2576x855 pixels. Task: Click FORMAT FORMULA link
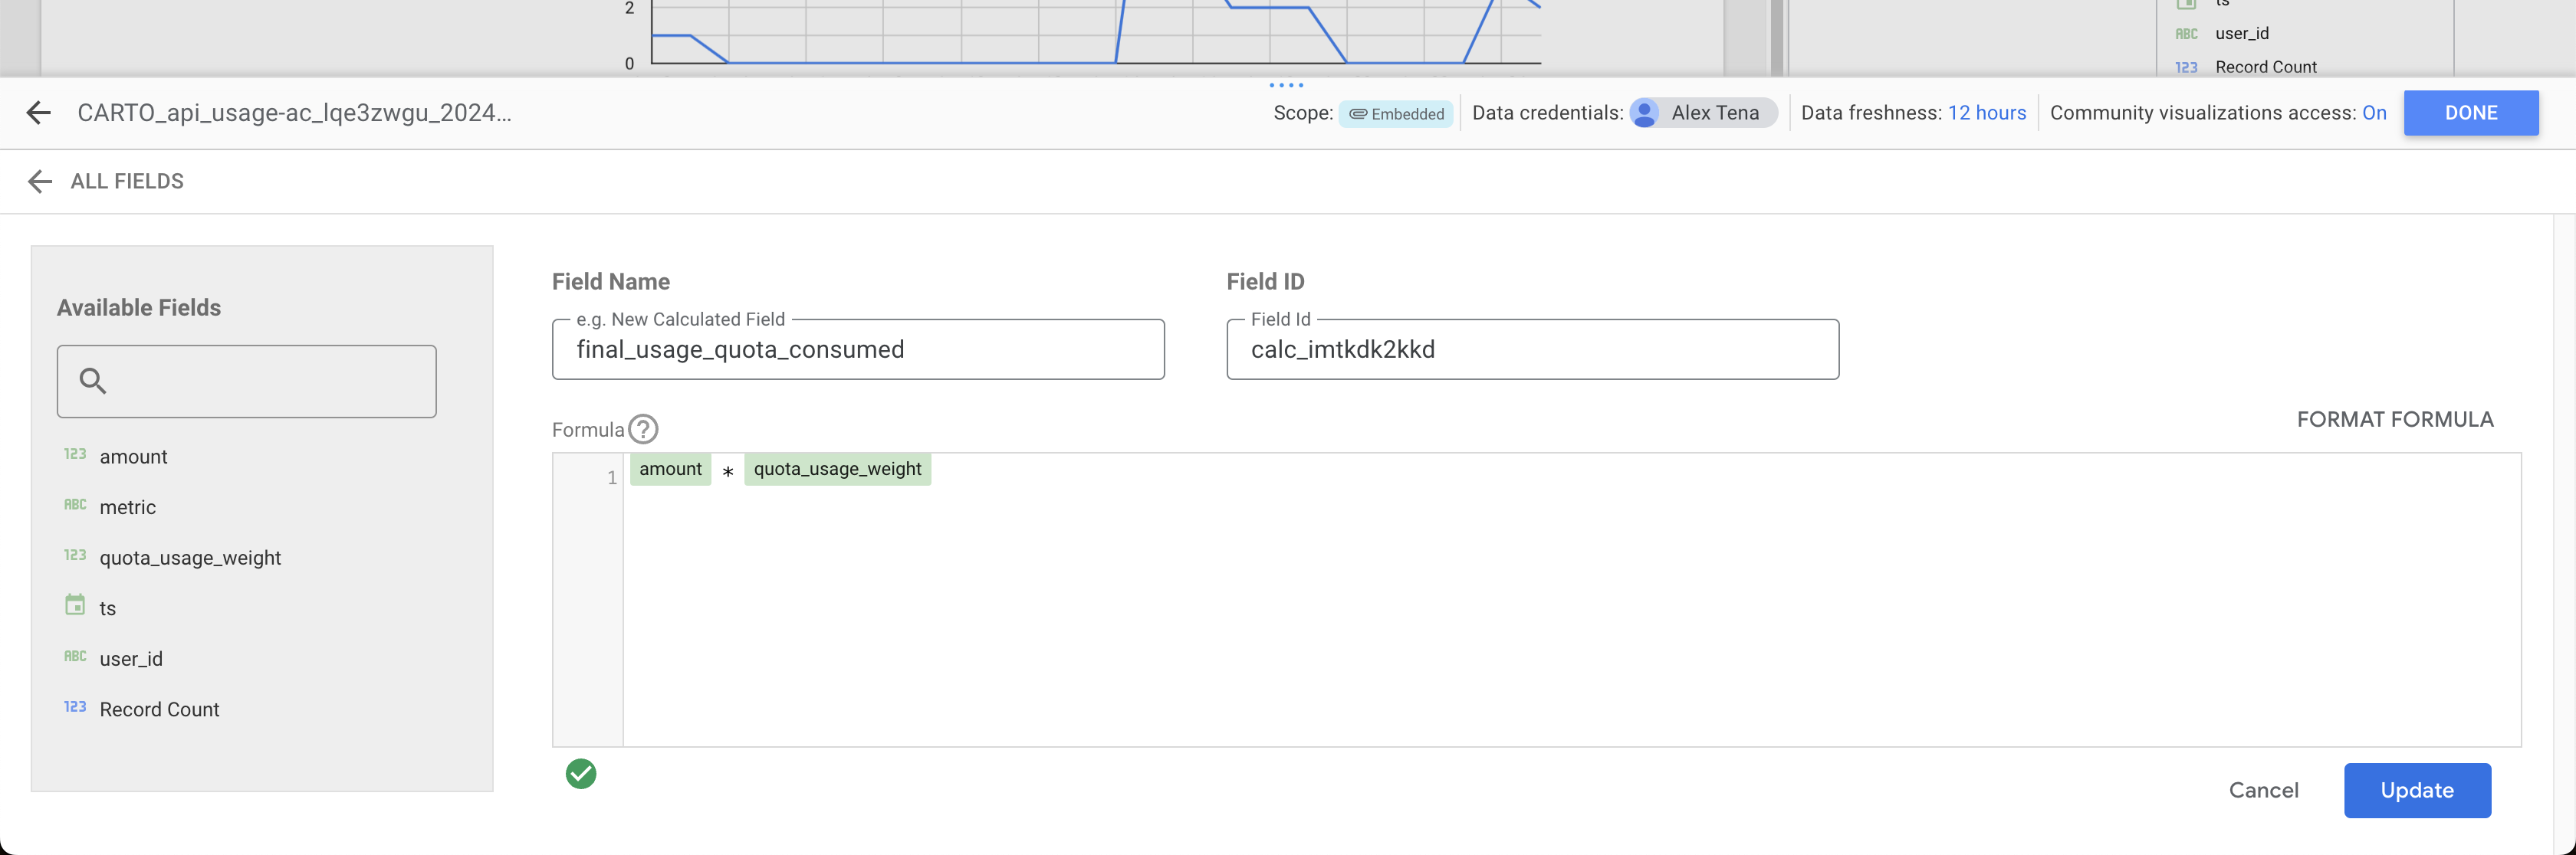tap(2394, 420)
